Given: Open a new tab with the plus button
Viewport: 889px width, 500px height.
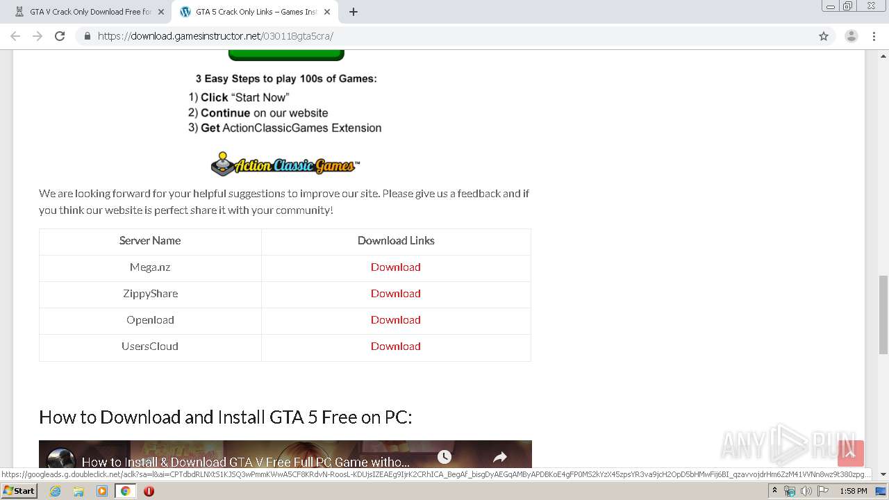Looking at the screenshot, I should tap(354, 12).
